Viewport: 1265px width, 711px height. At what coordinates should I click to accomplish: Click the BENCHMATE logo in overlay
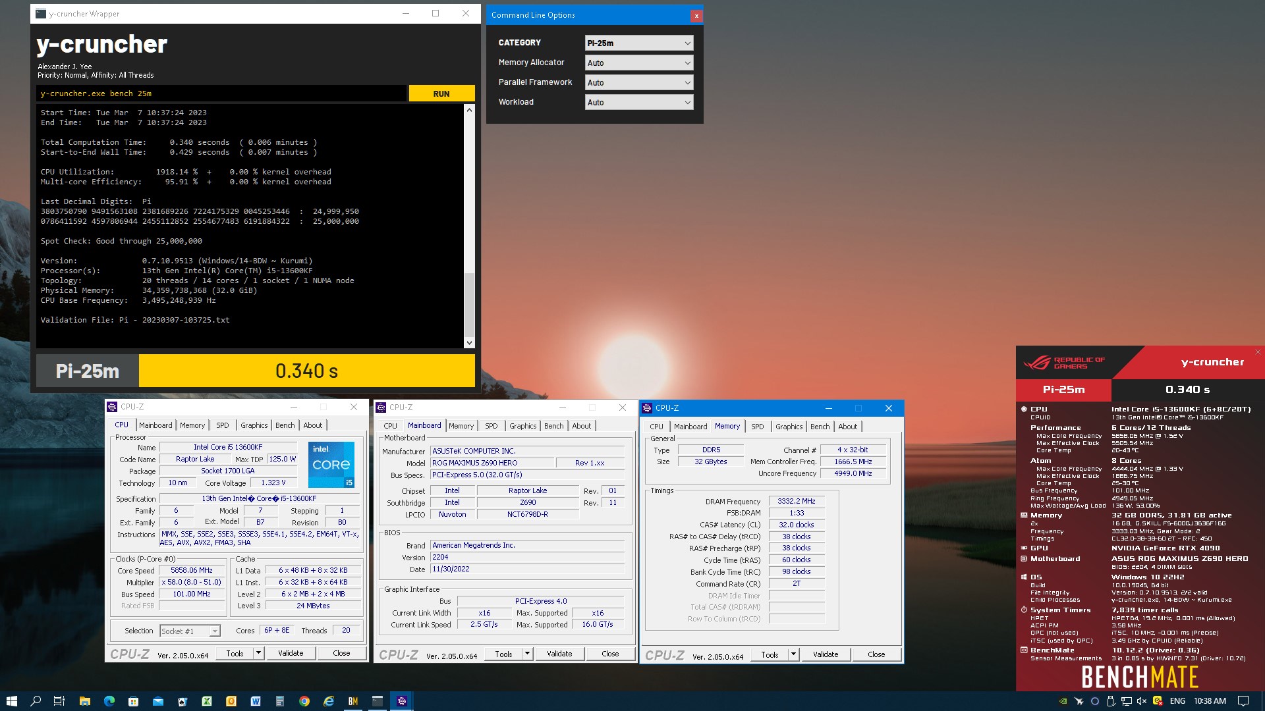[x=1140, y=677]
